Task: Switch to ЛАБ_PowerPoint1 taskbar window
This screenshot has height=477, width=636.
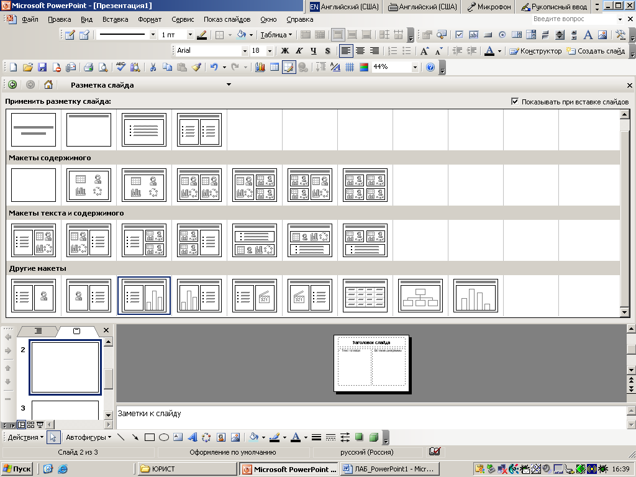Action: pos(390,469)
